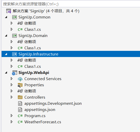
Task: Collapse the SignUp.Infrastructure project node
Action: click(x=6, y=54)
